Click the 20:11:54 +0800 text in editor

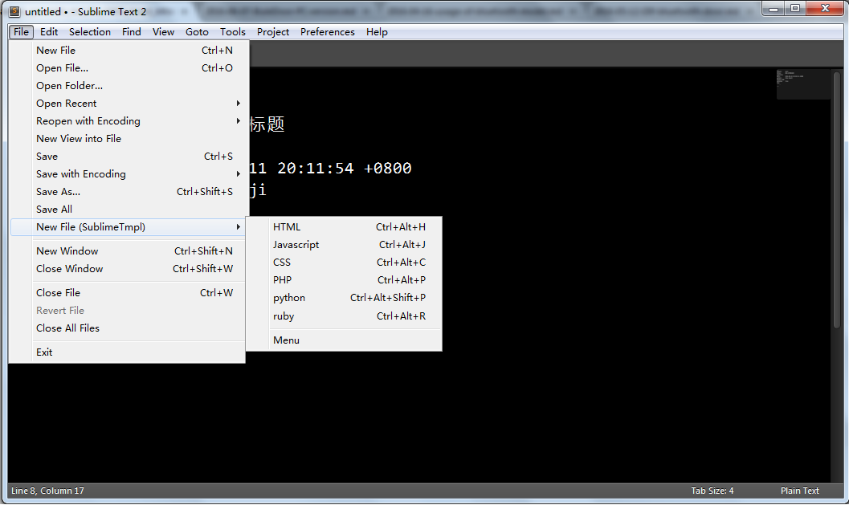345,169
